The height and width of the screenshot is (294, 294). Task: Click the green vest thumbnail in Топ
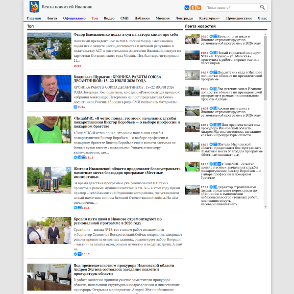49,130
